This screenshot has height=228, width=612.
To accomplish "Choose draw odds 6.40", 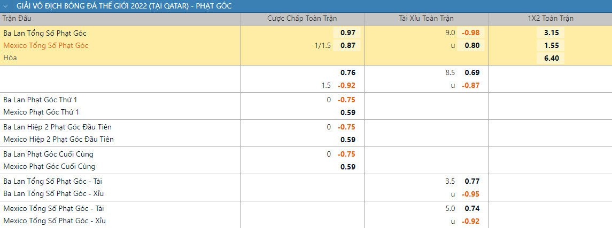I will click(x=551, y=58).
